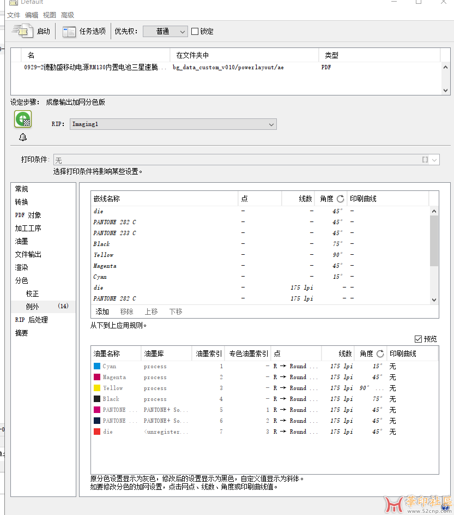Select Cyan rule row with 15°
This screenshot has height=515, width=454.
point(260,277)
